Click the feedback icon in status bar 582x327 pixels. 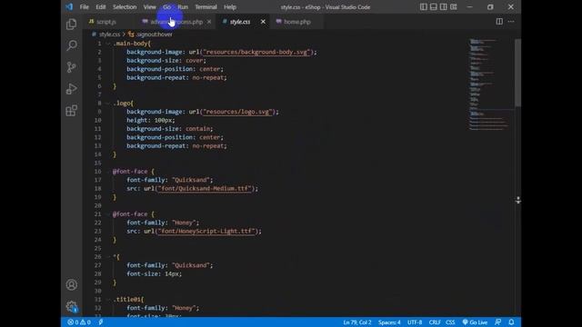[x=497, y=322]
